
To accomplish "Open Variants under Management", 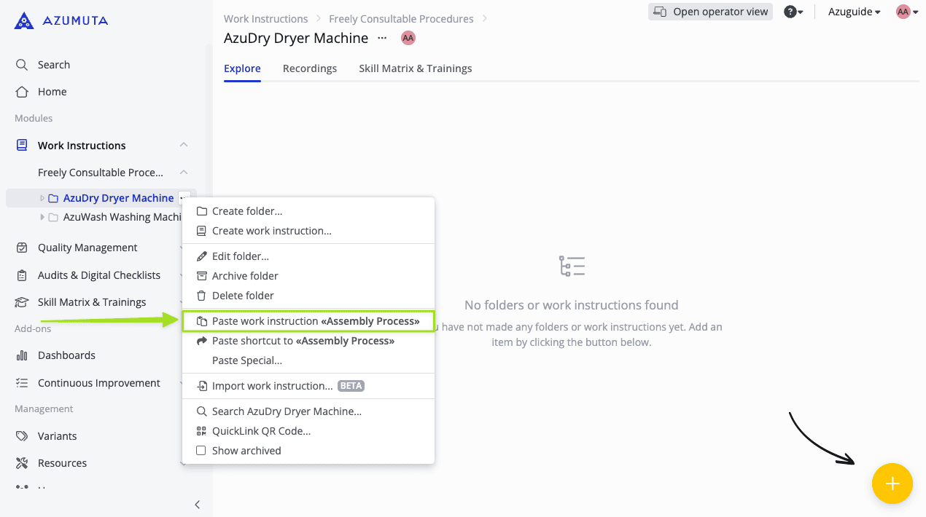I will click(x=57, y=436).
